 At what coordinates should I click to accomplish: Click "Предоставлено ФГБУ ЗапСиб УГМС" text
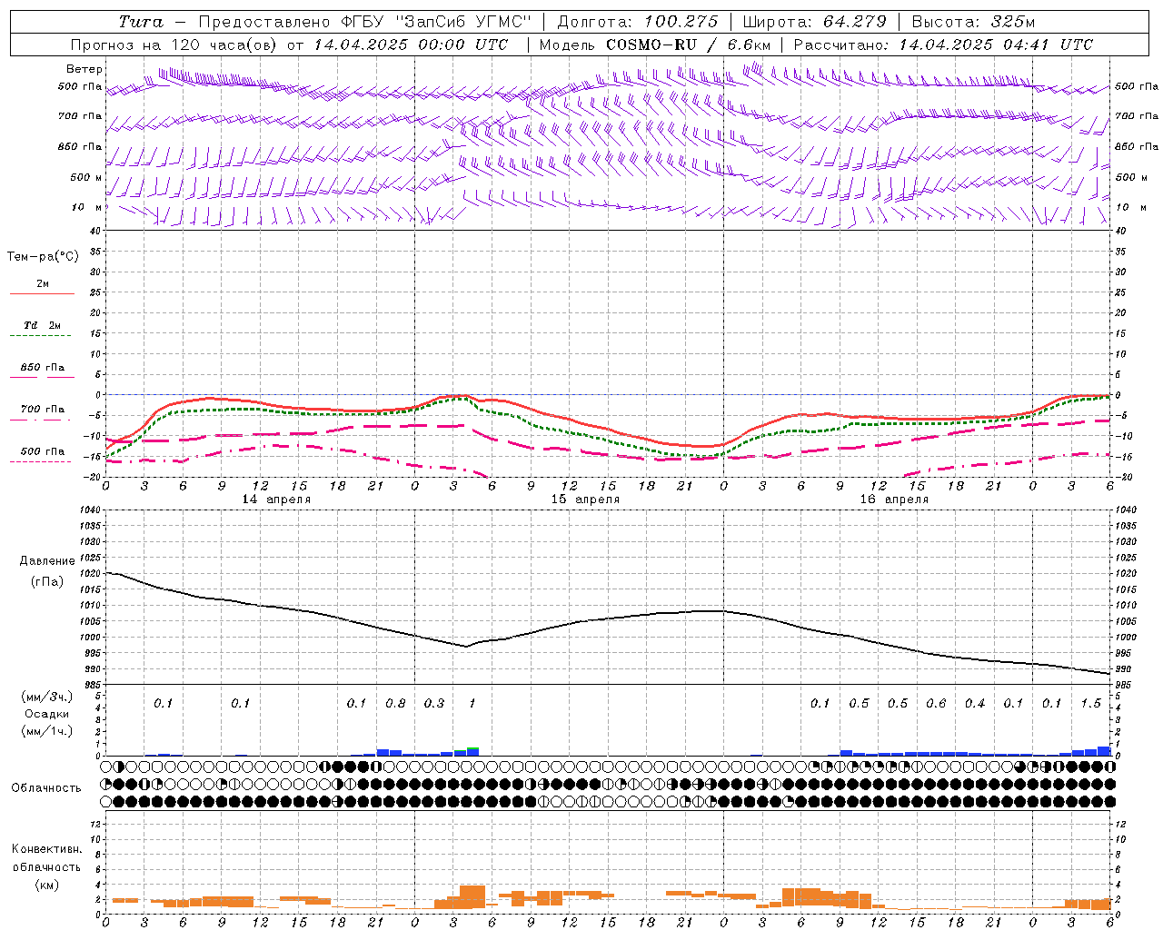click(x=364, y=22)
